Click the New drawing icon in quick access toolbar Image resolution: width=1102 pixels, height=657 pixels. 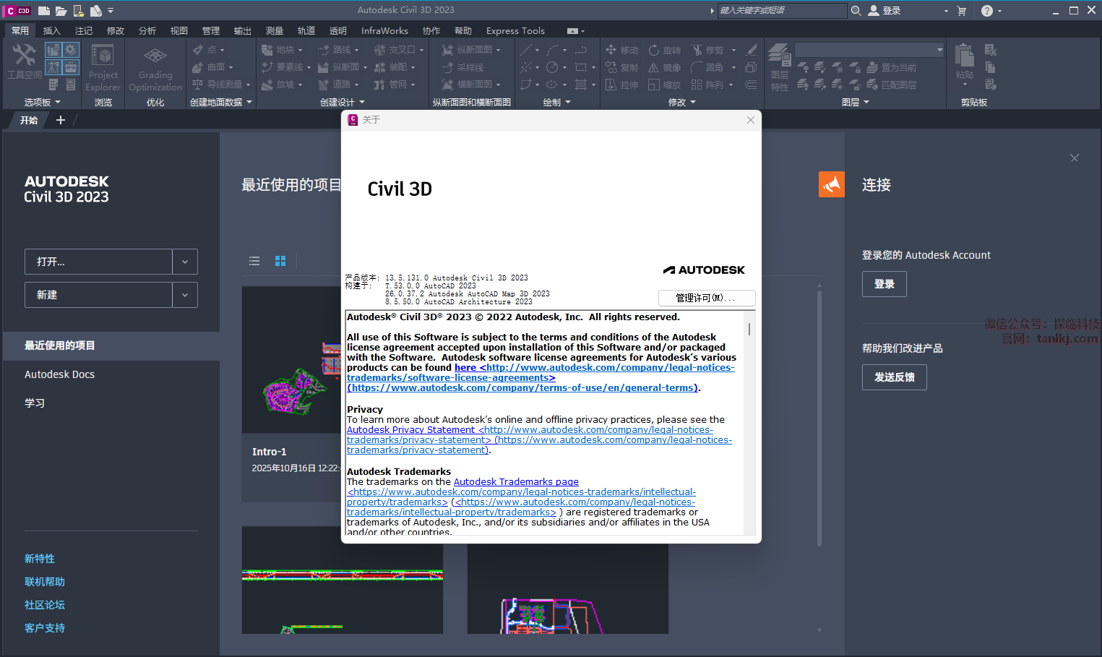coord(44,11)
